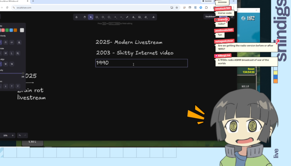Select the Ellipse tool
The width and height of the screenshot is (291, 166).
pos(109,17)
